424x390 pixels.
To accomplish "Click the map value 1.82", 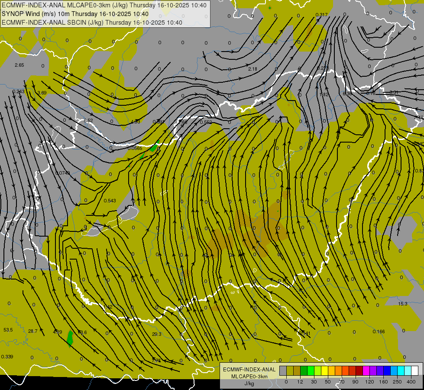I will click(x=324, y=94).
